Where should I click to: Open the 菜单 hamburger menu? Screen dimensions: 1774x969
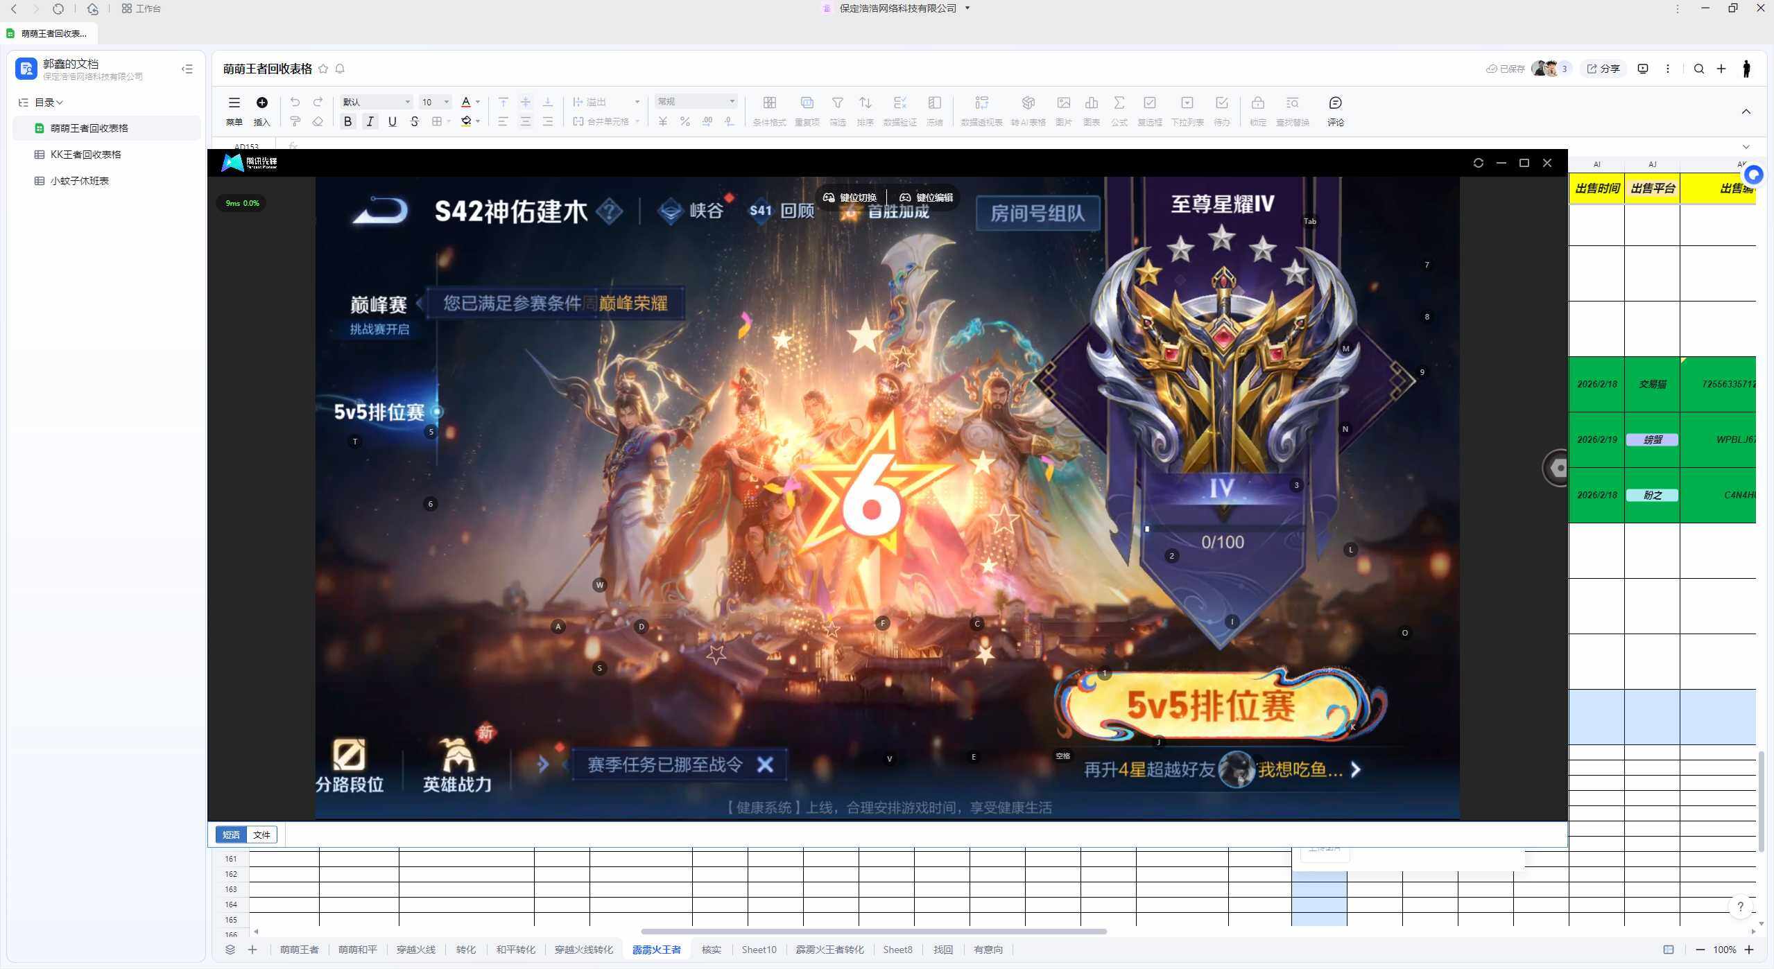click(x=234, y=103)
